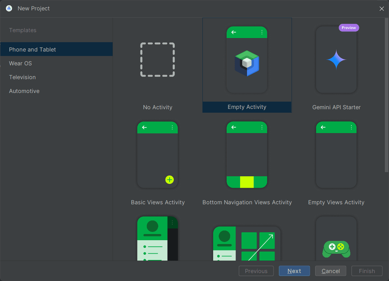Click the Next button
Image resolution: width=389 pixels, height=281 pixels.
(x=294, y=271)
